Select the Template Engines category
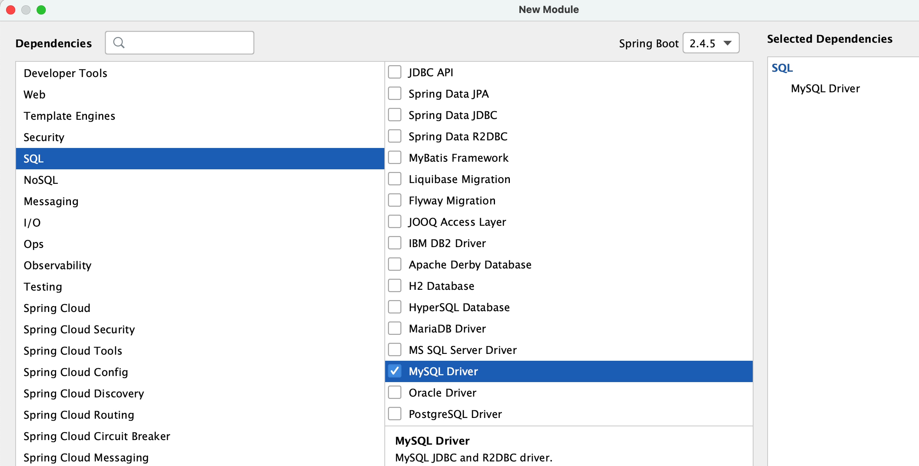Viewport: 919px width, 466px height. coord(69,116)
